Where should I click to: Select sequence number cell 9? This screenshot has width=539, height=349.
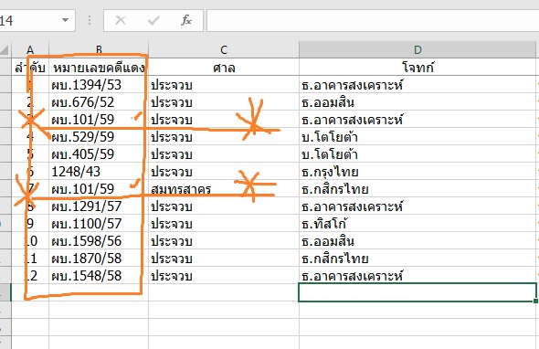point(30,224)
